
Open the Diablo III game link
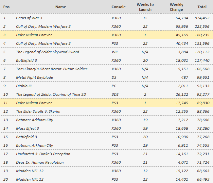(24, 86)
